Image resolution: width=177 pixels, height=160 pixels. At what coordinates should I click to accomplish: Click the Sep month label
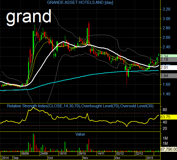click(x=16, y=158)
